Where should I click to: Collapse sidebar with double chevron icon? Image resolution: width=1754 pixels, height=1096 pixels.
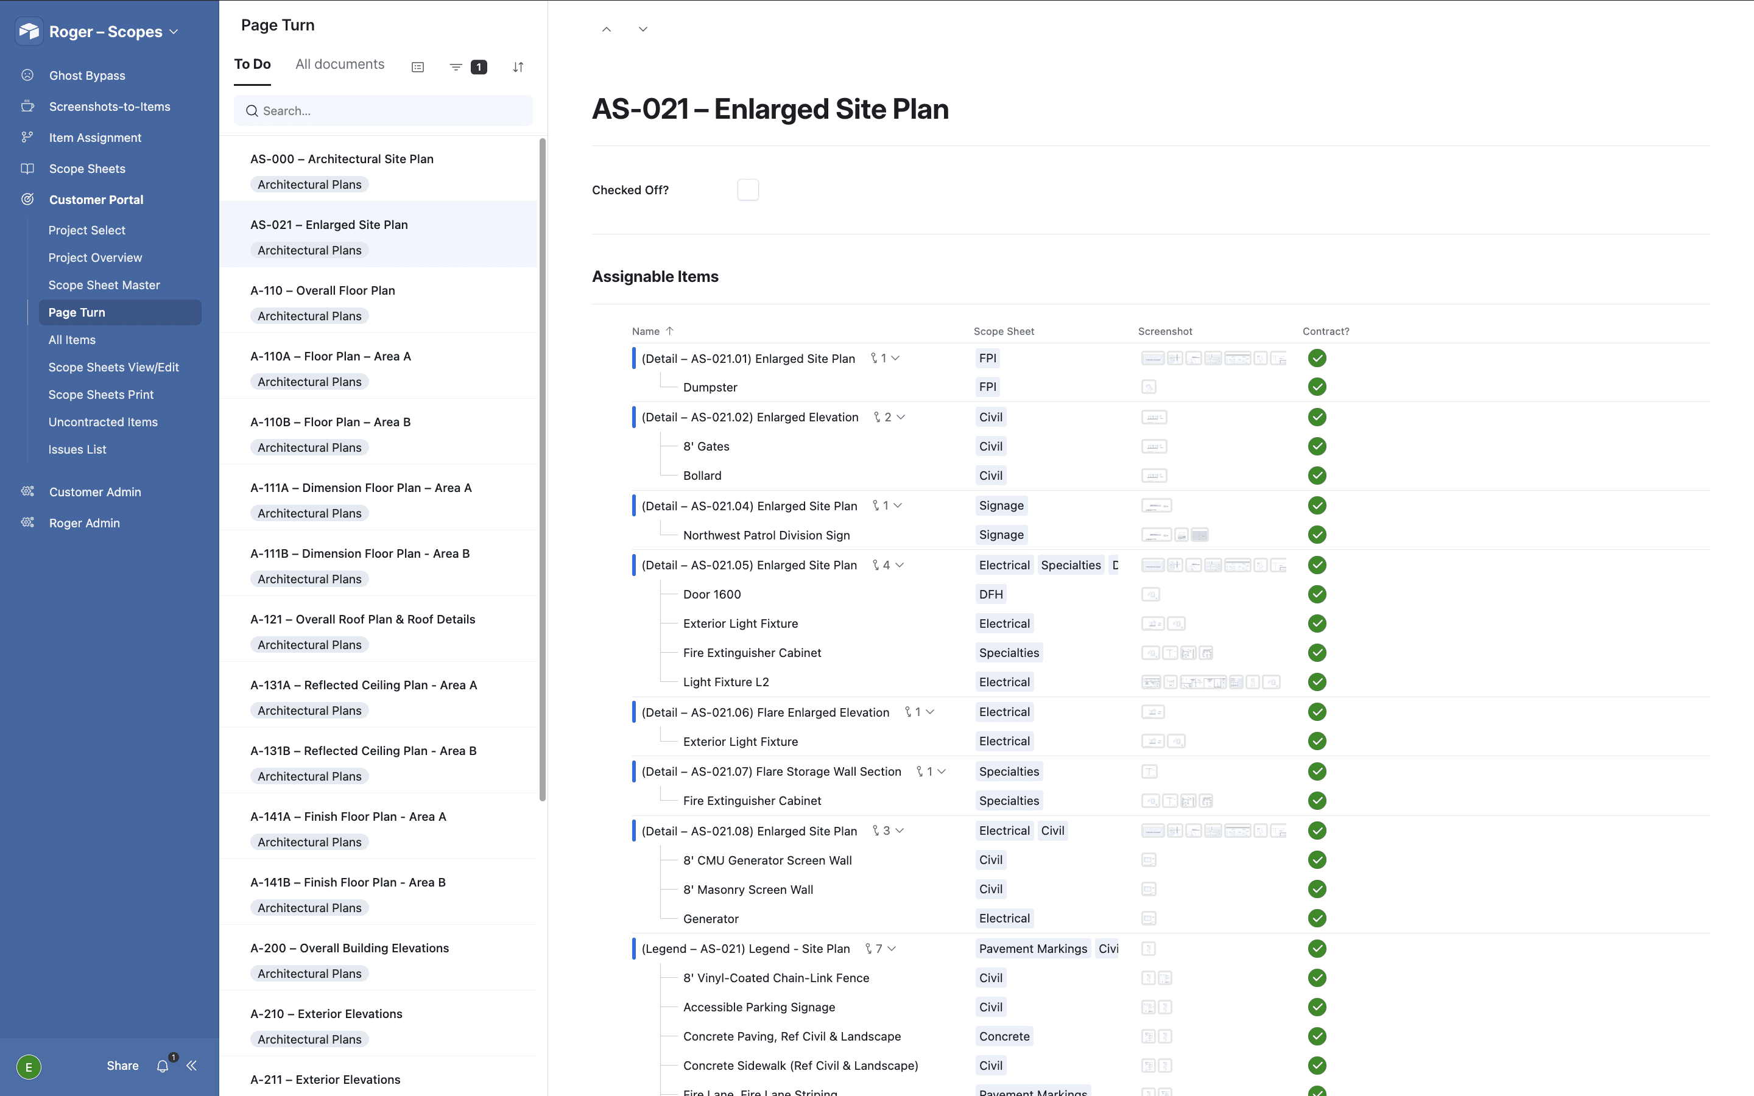pyautogui.click(x=191, y=1066)
